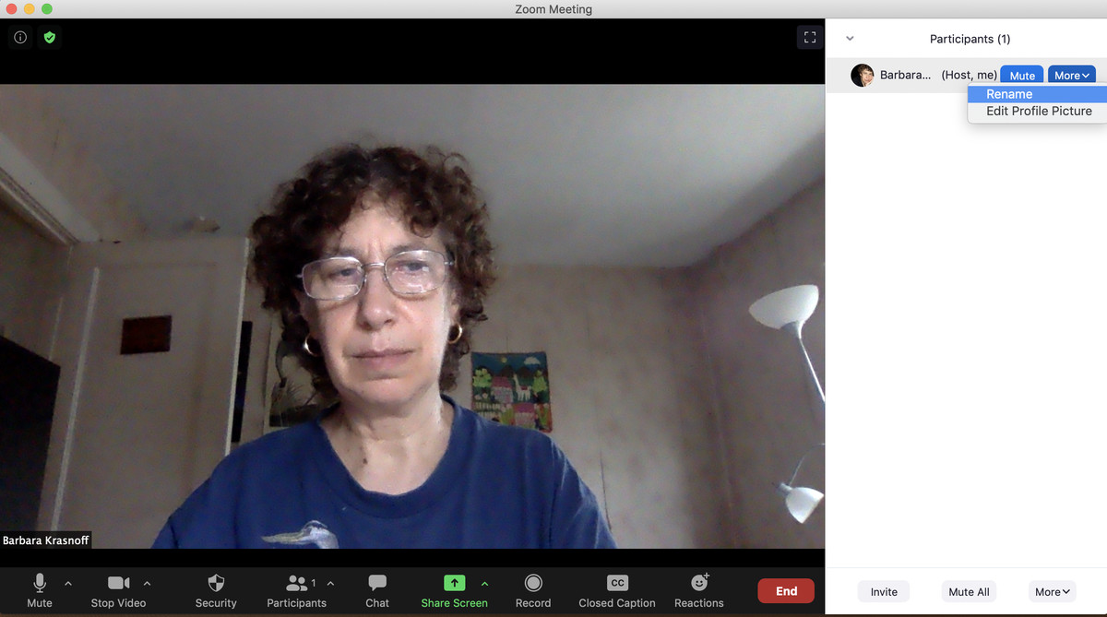Image resolution: width=1107 pixels, height=617 pixels.
Task: Click the green encryption shield icon
Action: (x=50, y=38)
